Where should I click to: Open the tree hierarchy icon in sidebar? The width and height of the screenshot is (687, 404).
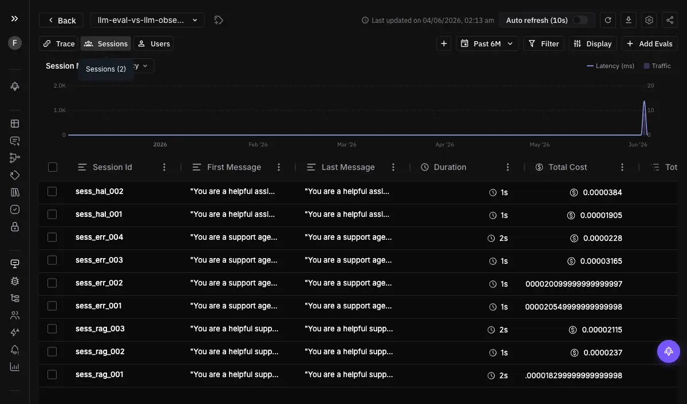pyautogui.click(x=15, y=298)
